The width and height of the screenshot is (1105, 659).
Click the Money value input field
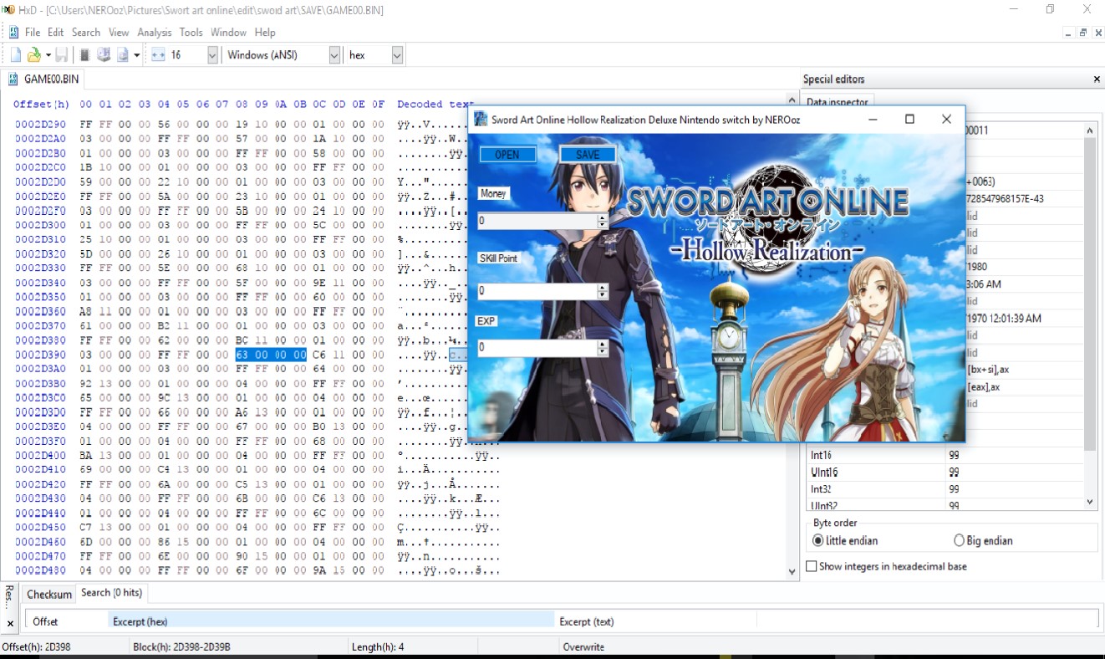click(537, 222)
